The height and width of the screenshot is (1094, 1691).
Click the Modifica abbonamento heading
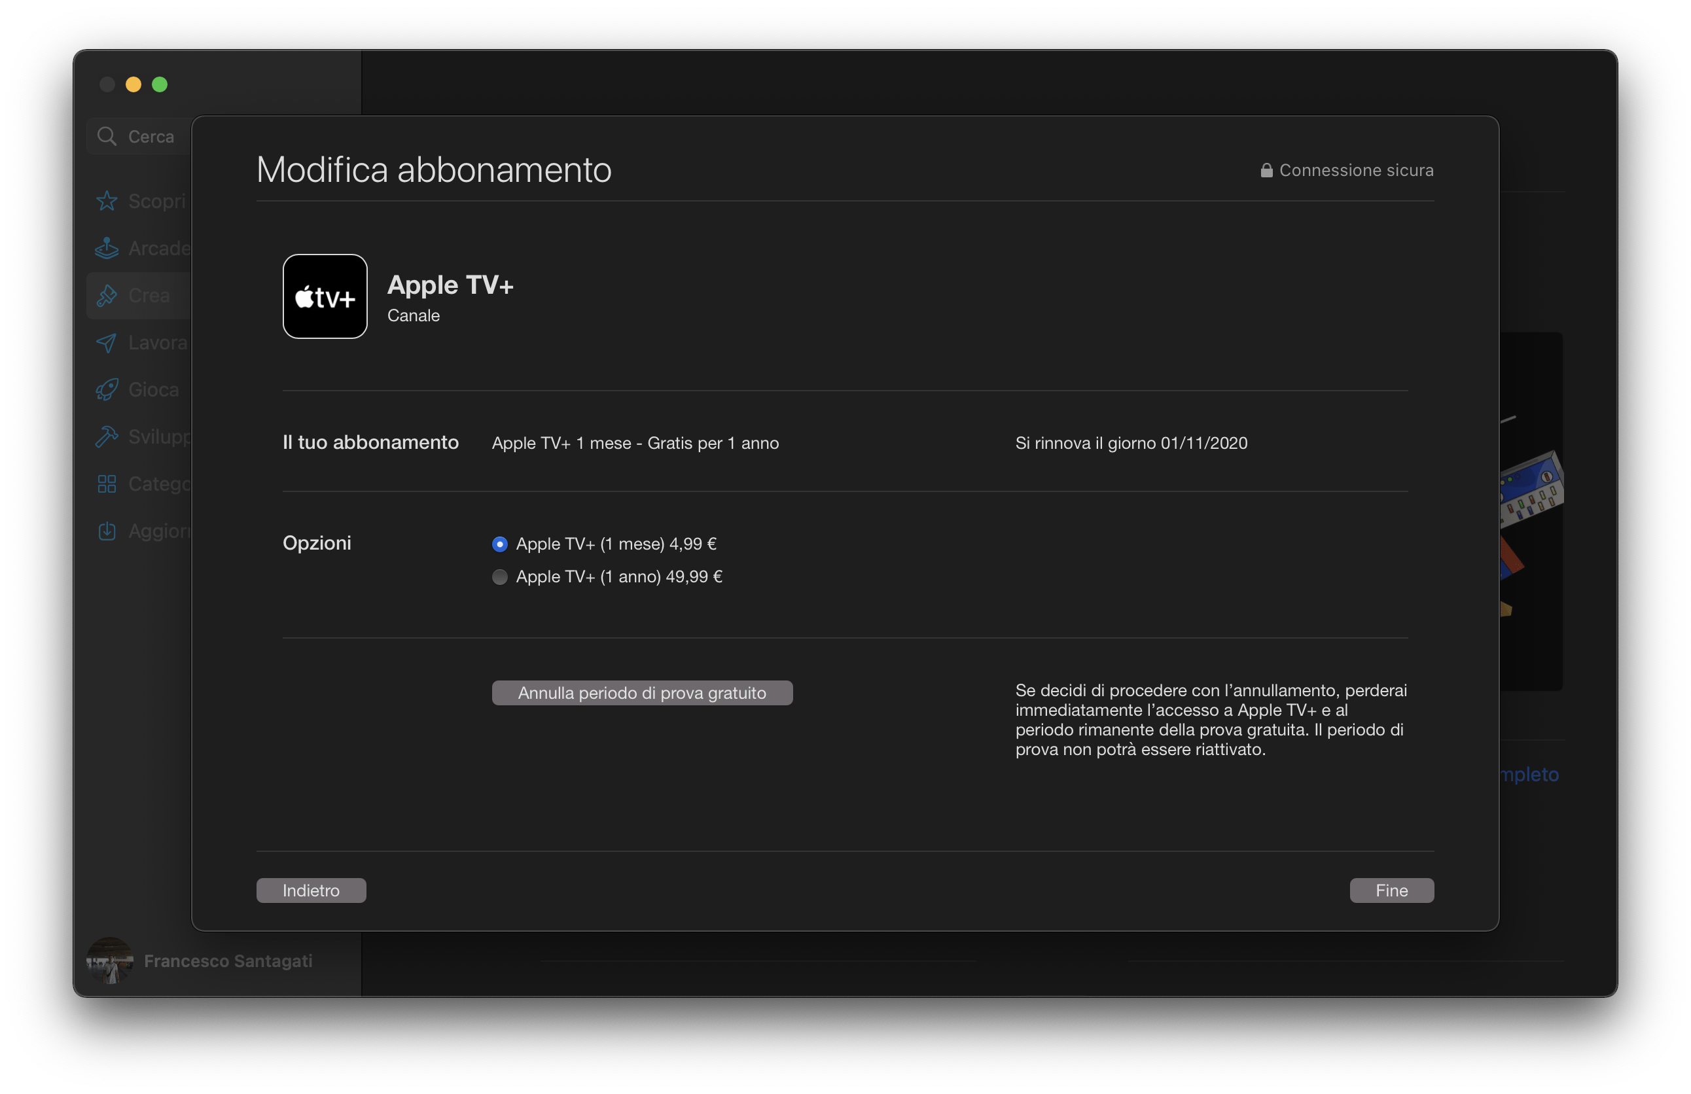coord(434,169)
